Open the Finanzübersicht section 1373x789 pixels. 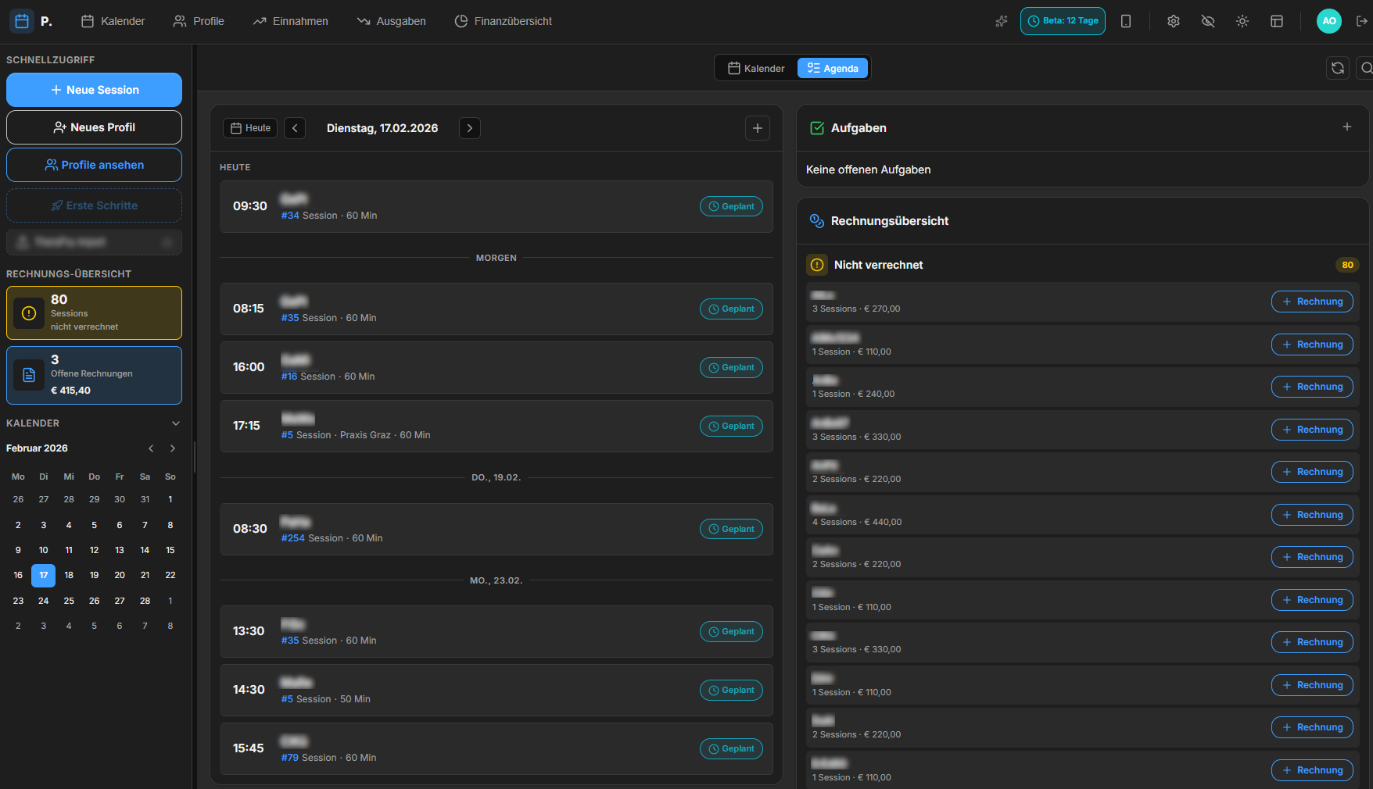click(503, 21)
